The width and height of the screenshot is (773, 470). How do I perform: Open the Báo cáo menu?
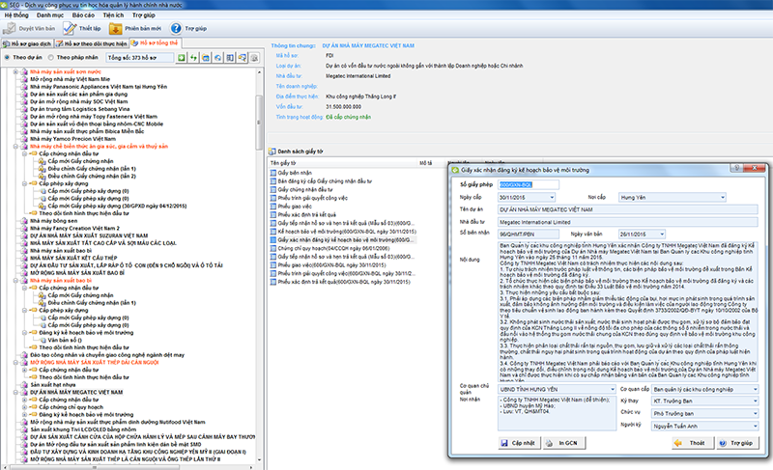[x=83, y=15]
